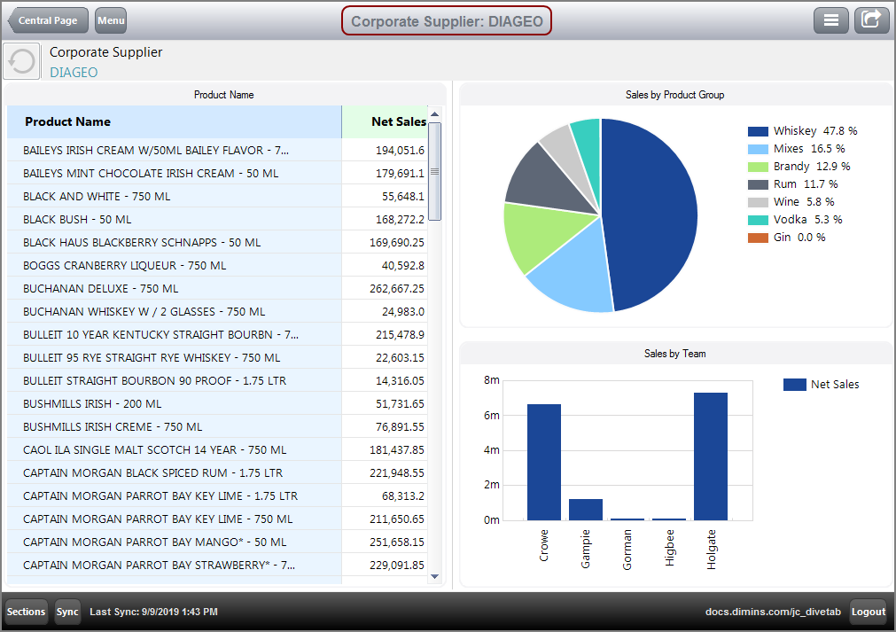Viewport: 896px width, 632px height.
Task: Select CAPTAIN MORGAN PARROT BAY STRAWBERRY row
Action: (217, 566)
